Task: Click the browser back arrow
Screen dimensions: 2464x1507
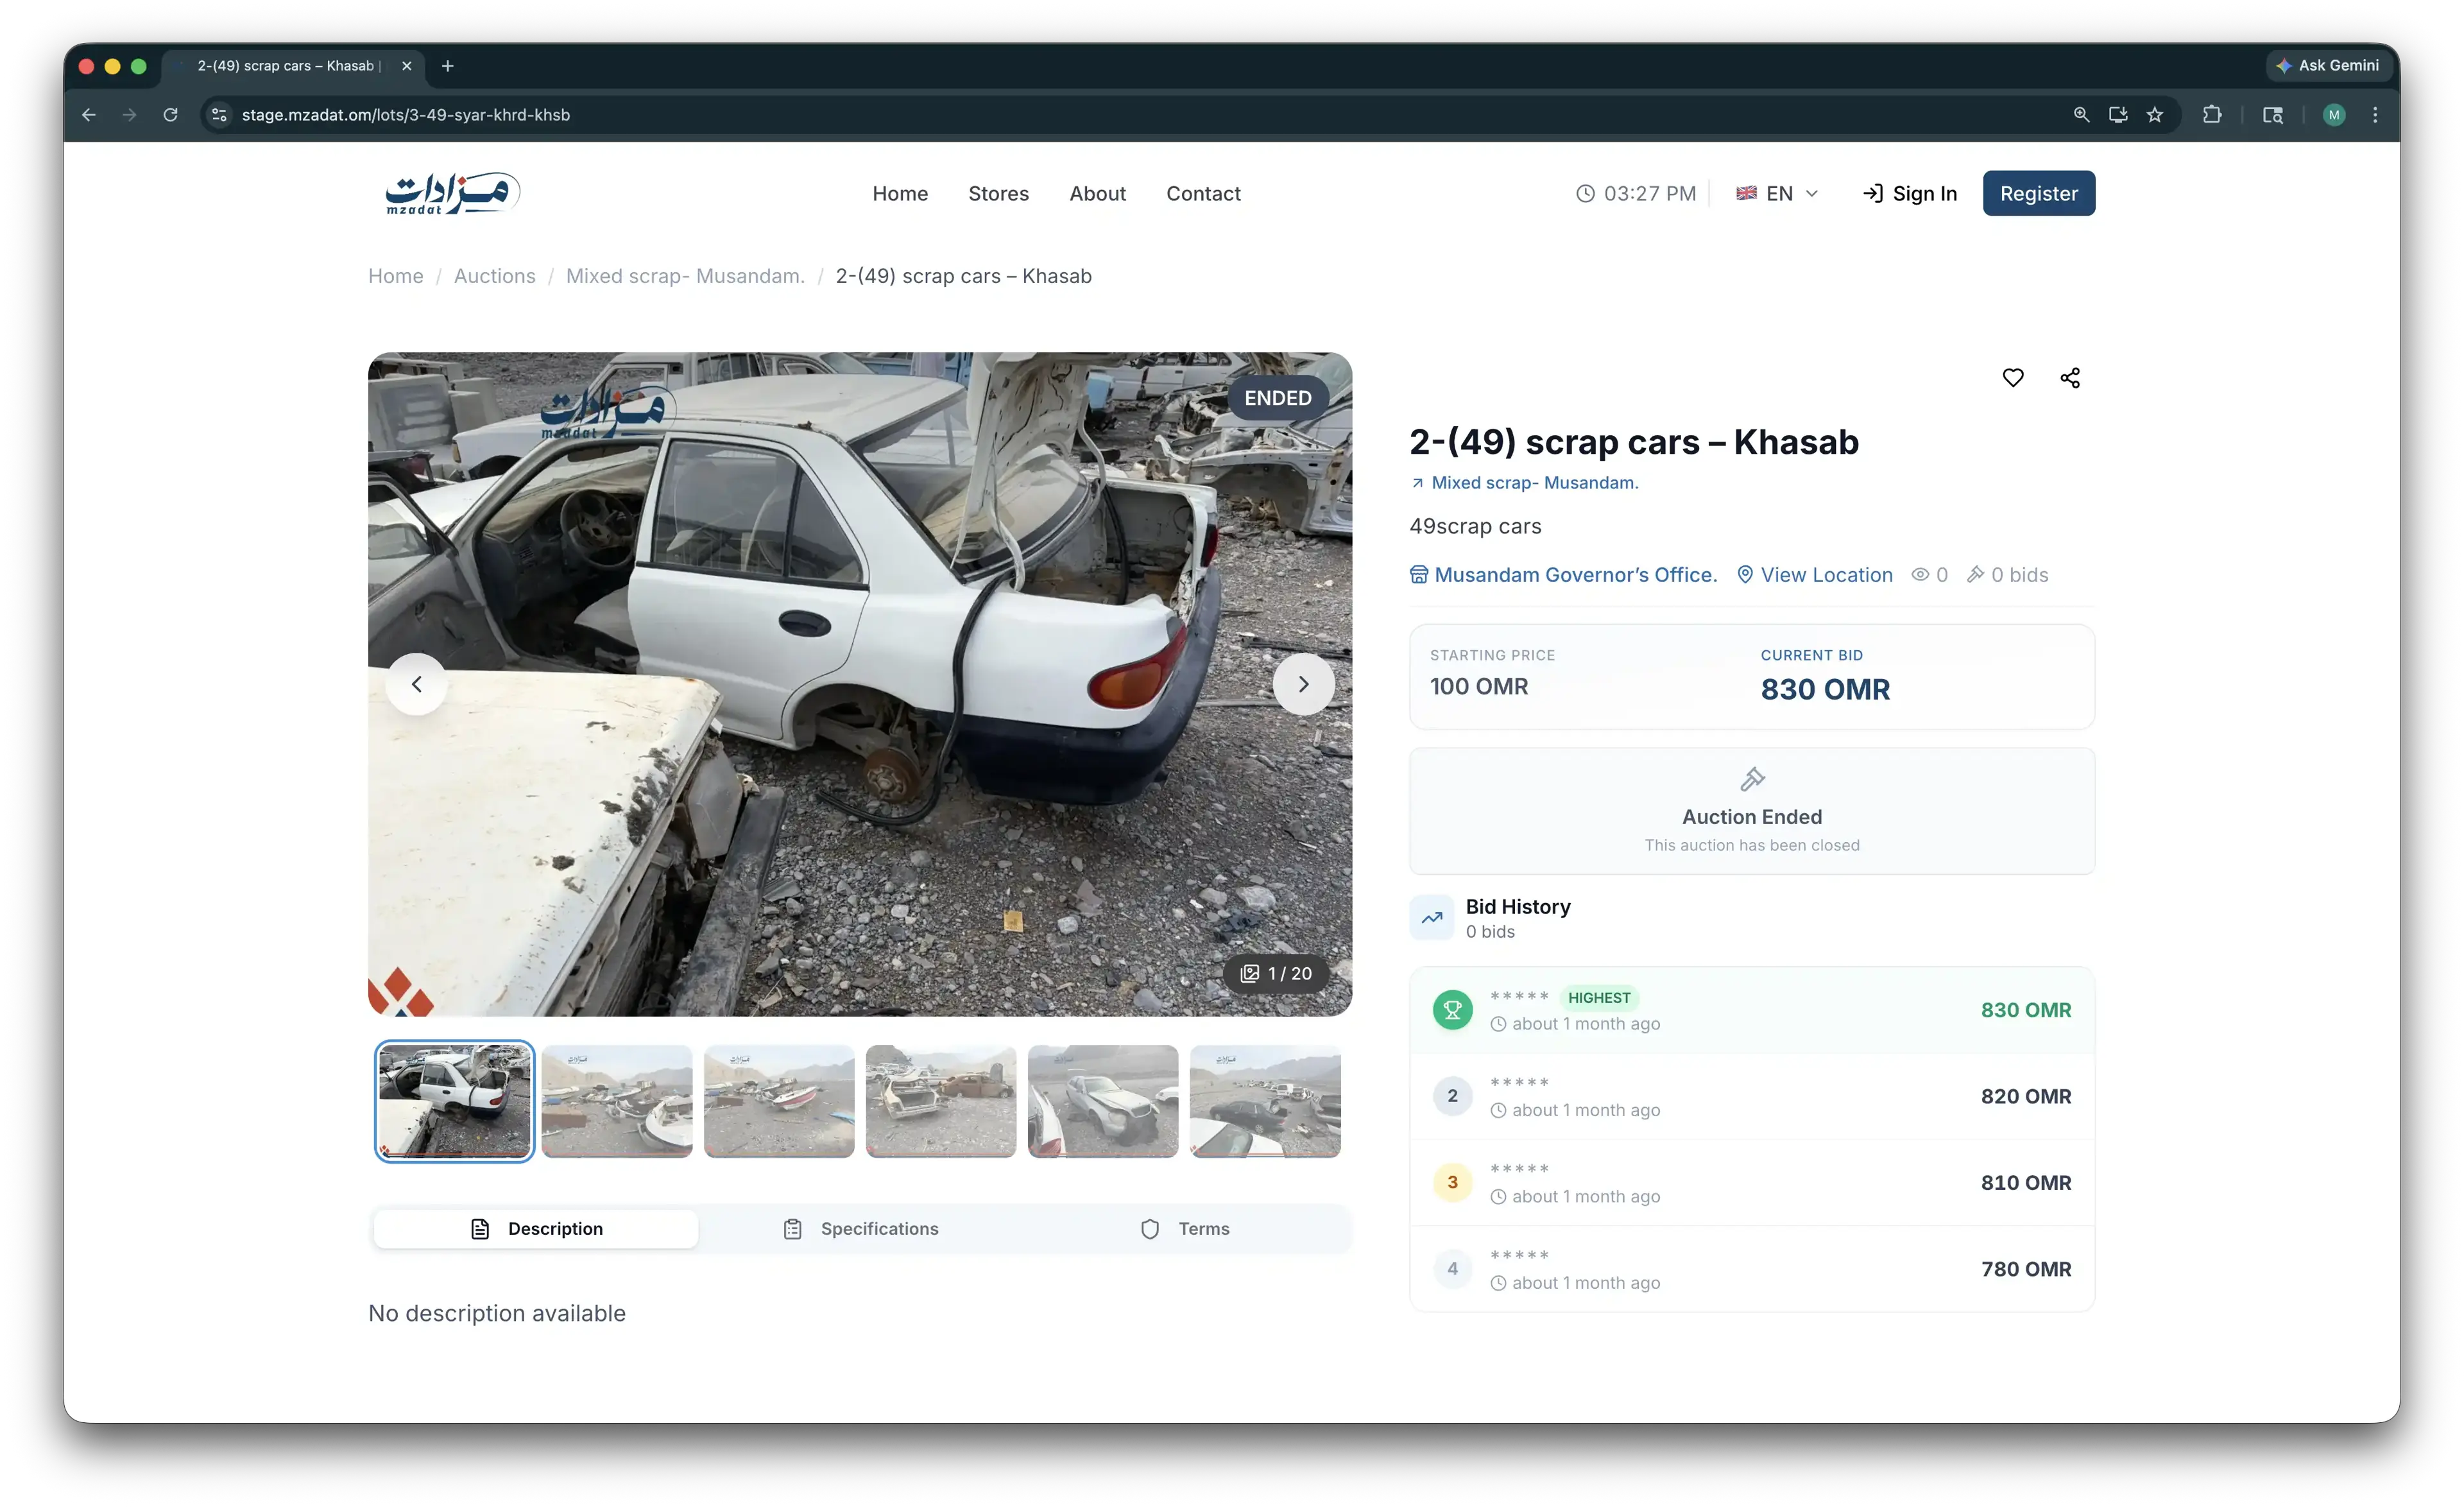Action: click(88, 115)
